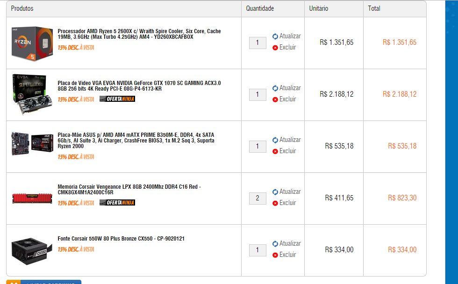The height and width of the screenshot is (284, 458).
Task: Open the Processador AMD Ryzen 5 2600X product link
Action: 139,34
